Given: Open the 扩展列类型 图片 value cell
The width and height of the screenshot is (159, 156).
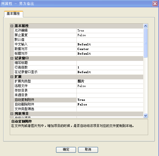Looking at the screenshot, I should click(x=110, y=81).
